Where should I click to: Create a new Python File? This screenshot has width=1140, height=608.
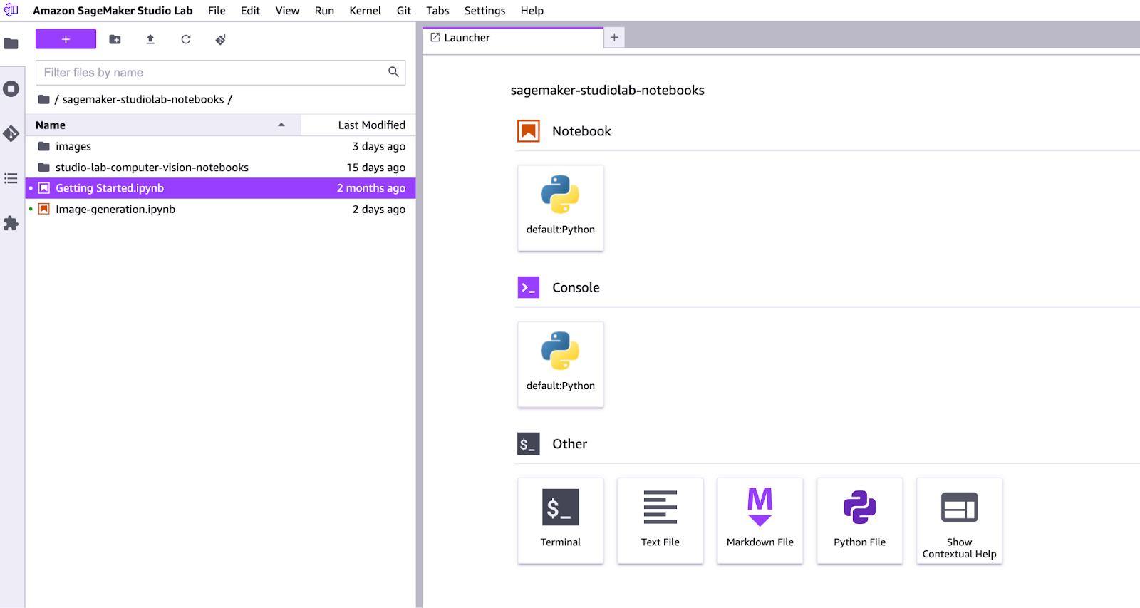coord(860,520)
